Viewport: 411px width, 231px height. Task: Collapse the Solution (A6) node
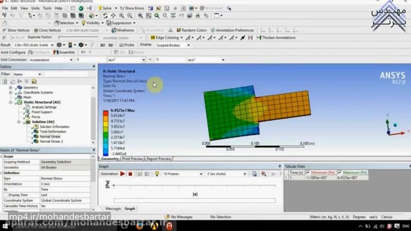(18, 122)
